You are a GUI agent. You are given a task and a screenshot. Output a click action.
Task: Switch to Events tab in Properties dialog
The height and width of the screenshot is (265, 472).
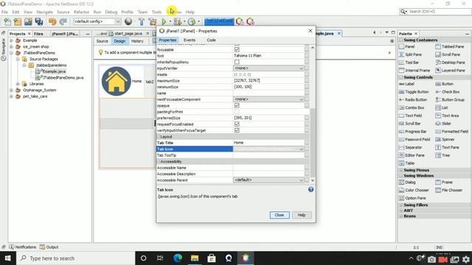coord(190,40)
